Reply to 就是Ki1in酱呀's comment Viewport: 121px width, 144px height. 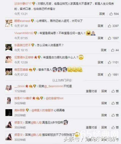pos(104,103)
